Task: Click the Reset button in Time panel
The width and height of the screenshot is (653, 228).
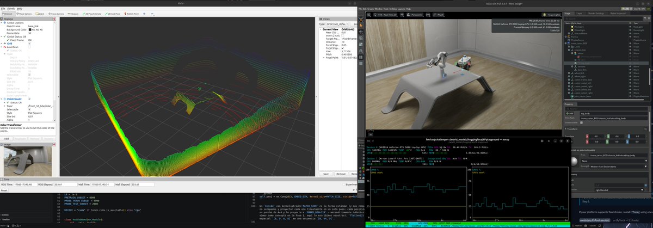Action: coord(3,190)
